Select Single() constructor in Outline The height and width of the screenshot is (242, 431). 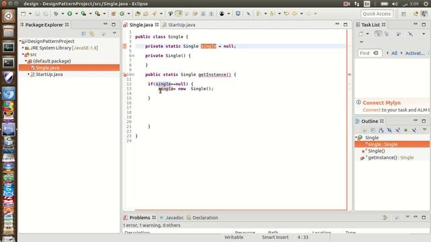376,151
